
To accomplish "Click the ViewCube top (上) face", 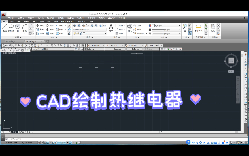I will [x=231, y=60].
